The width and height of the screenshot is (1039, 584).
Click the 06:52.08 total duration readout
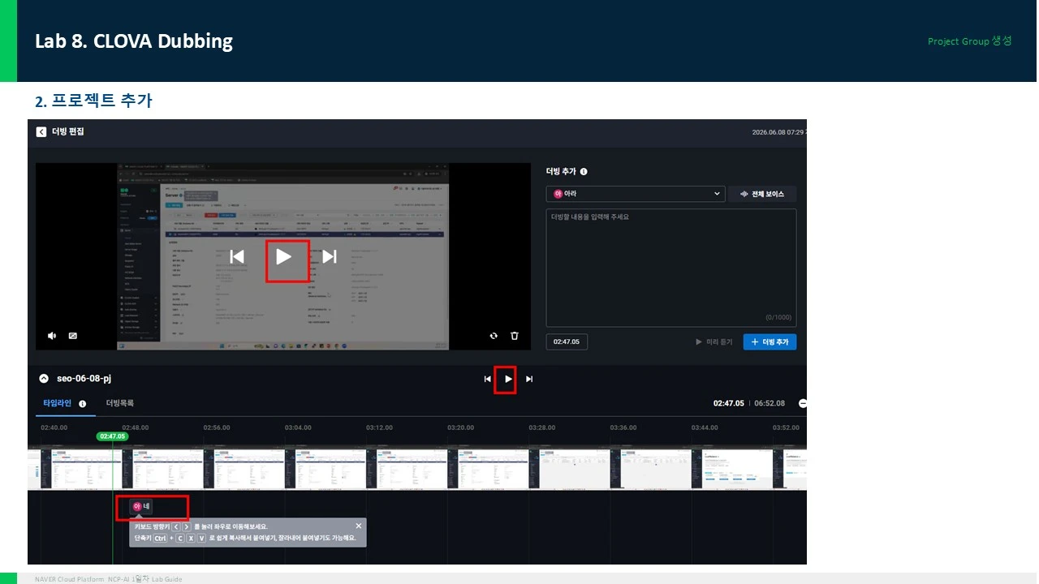point(770,403)
